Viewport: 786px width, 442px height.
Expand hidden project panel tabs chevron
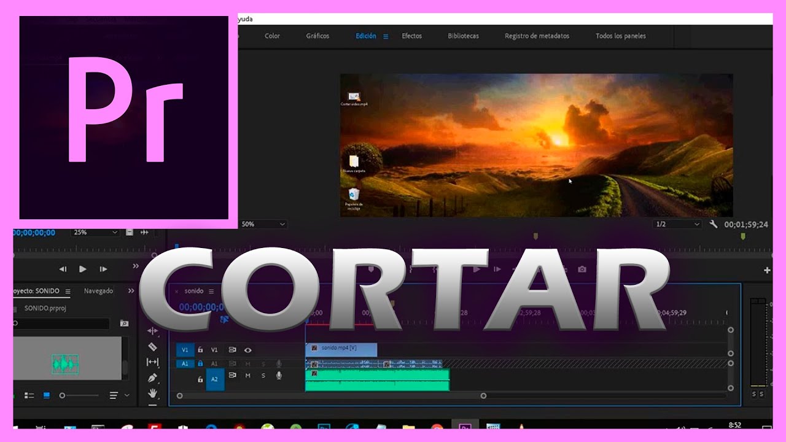[131, 291]
